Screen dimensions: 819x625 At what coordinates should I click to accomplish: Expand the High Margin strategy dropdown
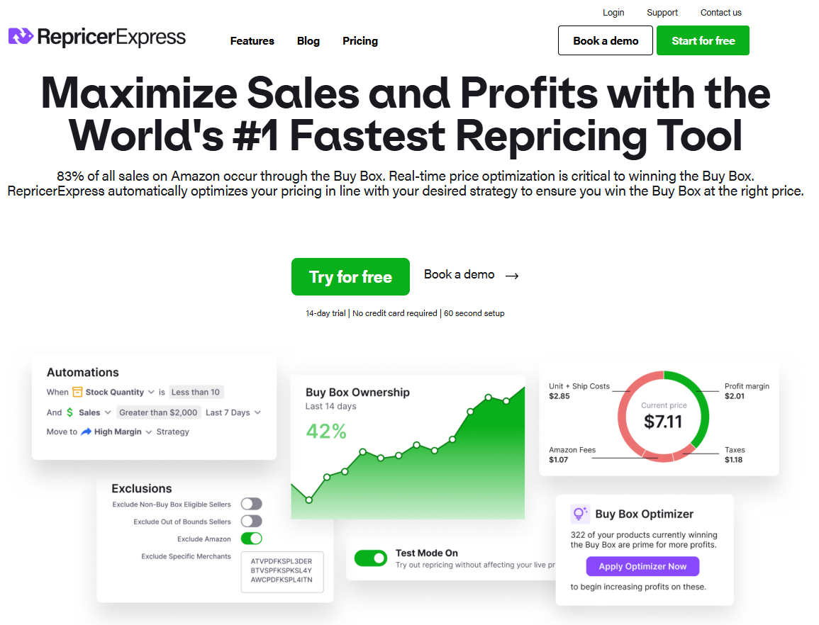click(x=148, y=432)
